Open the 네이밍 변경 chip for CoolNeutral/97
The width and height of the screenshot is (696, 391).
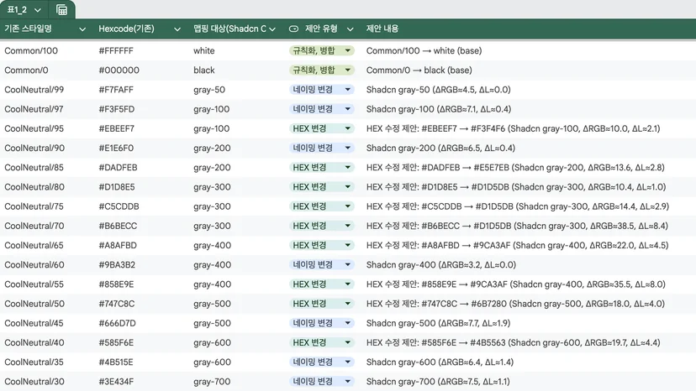click(x=322, y=109)
